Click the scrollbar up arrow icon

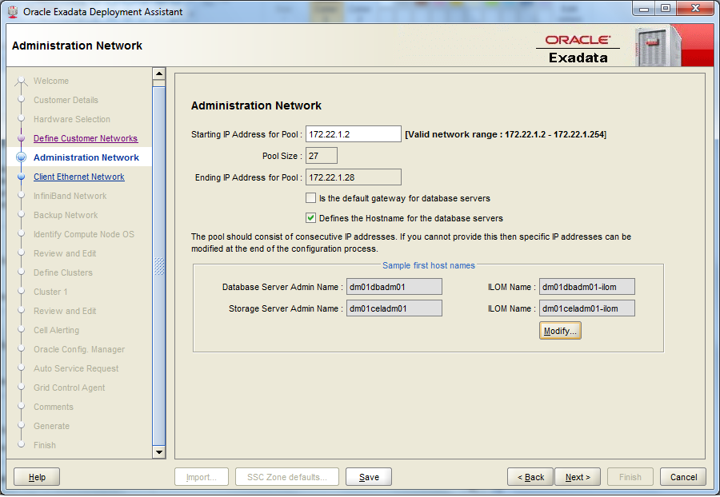pyautogui.click(x=159, y=73)
